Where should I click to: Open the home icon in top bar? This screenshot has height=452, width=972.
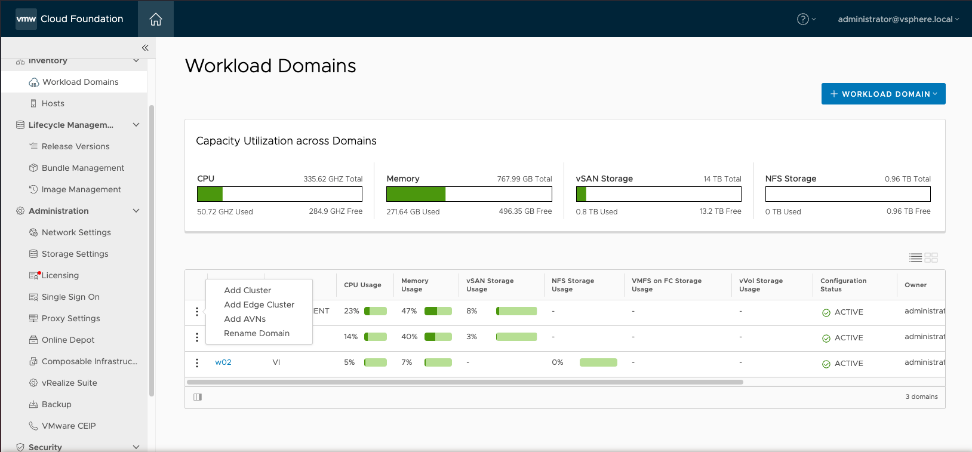pos(156,19)
